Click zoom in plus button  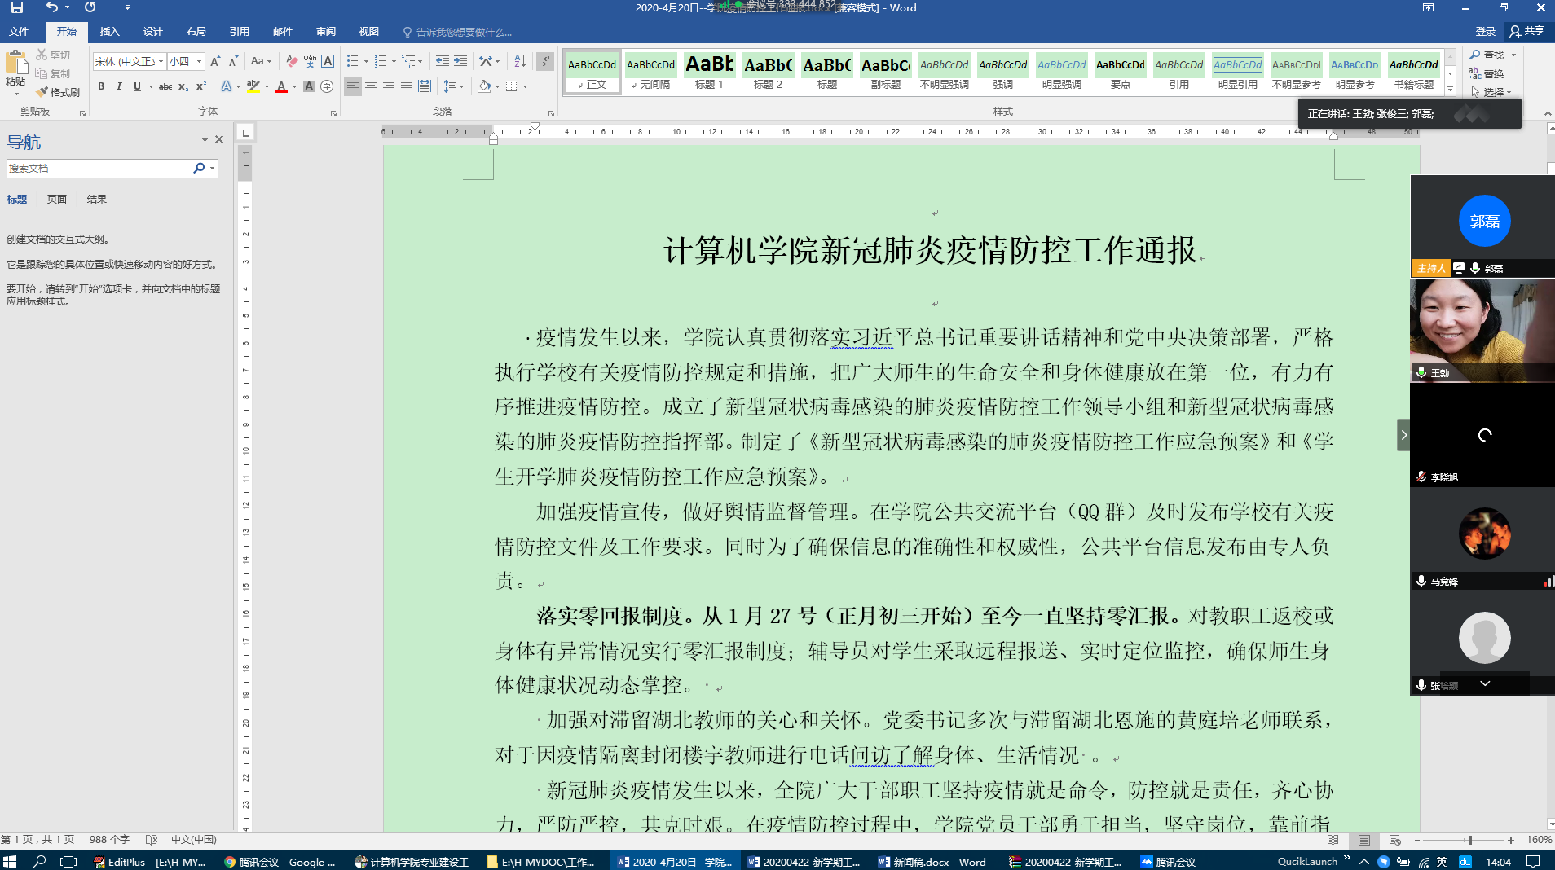[x=1511, y=840]
